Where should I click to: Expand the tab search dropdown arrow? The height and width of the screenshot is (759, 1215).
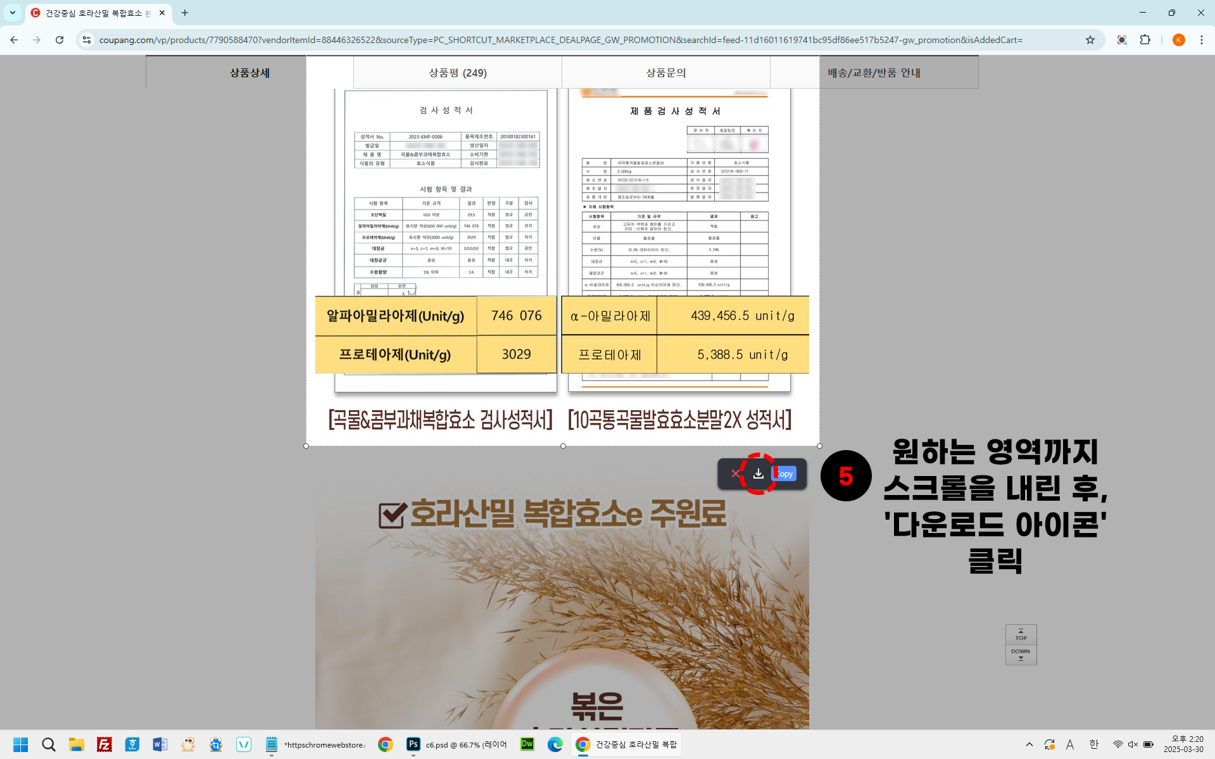(13, 13)
